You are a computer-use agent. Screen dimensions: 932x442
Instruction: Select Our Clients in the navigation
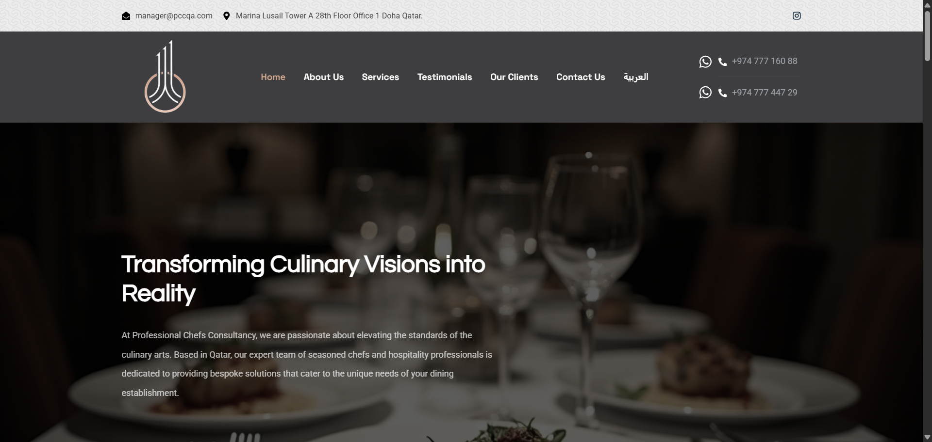point(514,77)
